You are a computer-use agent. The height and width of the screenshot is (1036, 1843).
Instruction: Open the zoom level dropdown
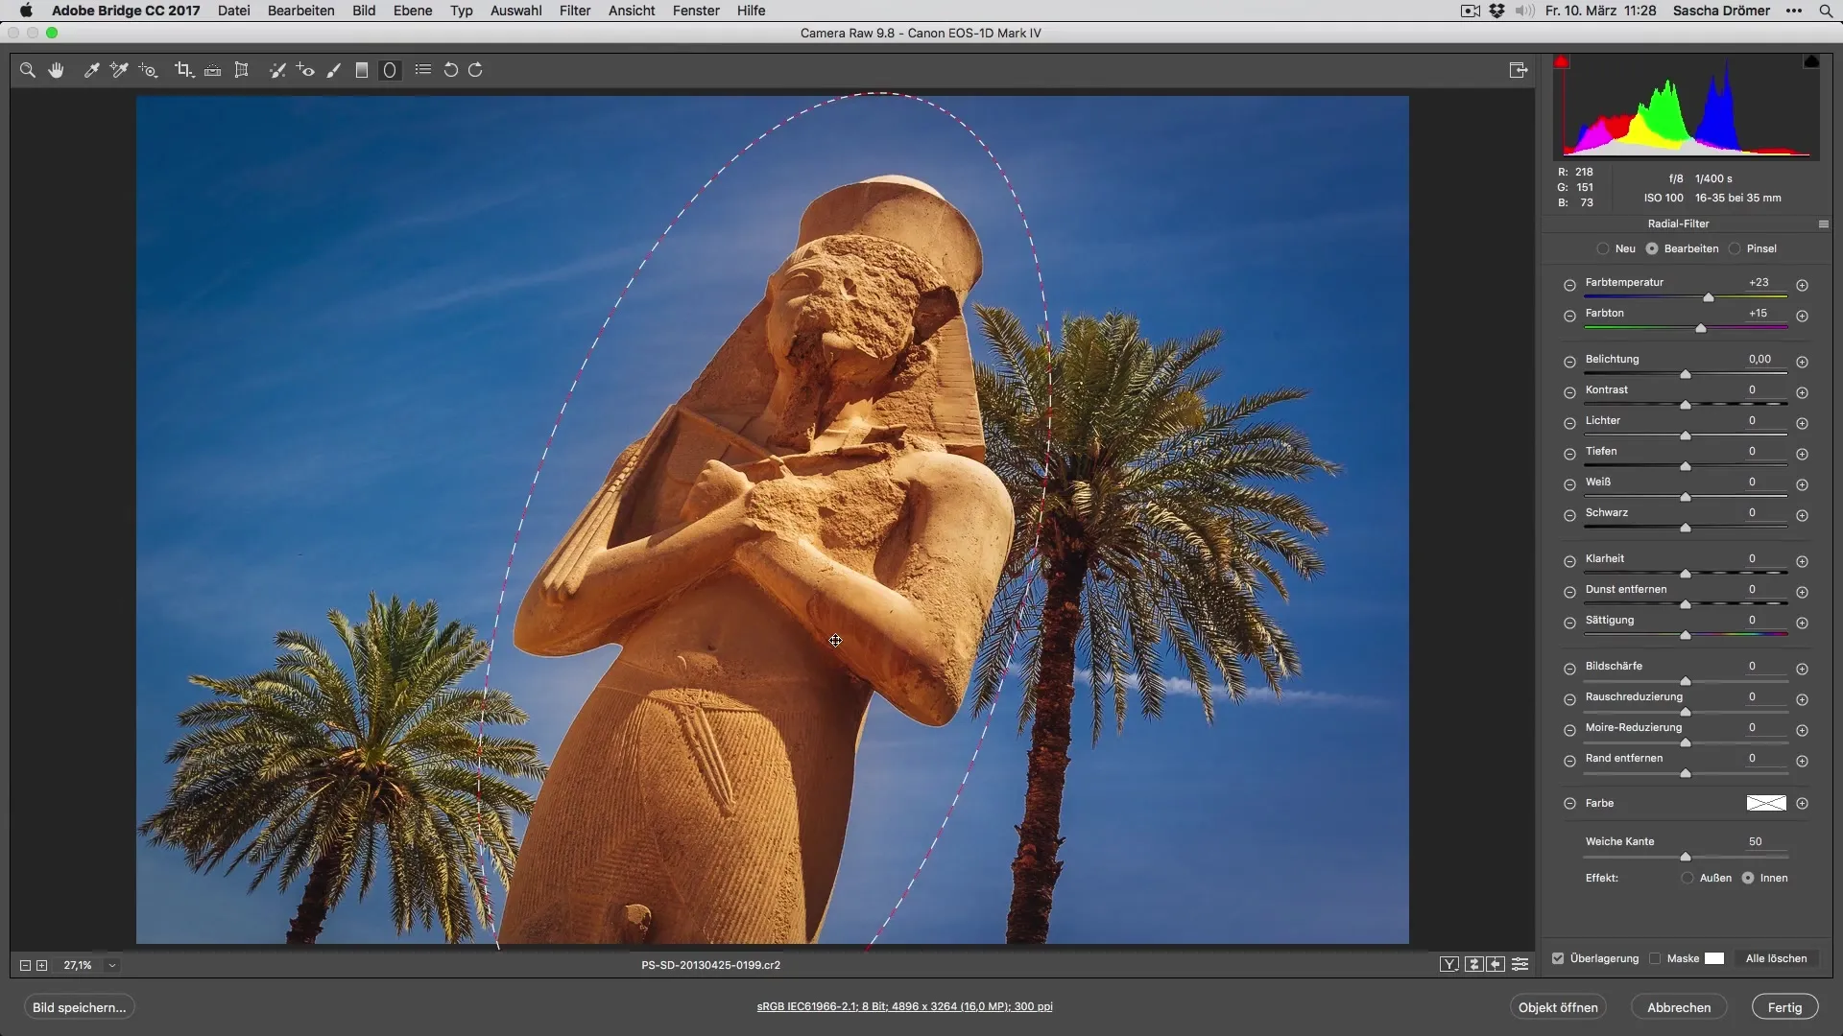coord(112,965)
